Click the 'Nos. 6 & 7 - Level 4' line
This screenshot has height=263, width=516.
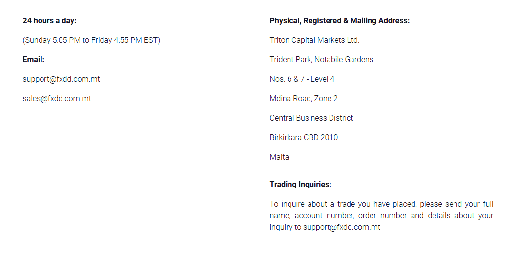(302, 79)
